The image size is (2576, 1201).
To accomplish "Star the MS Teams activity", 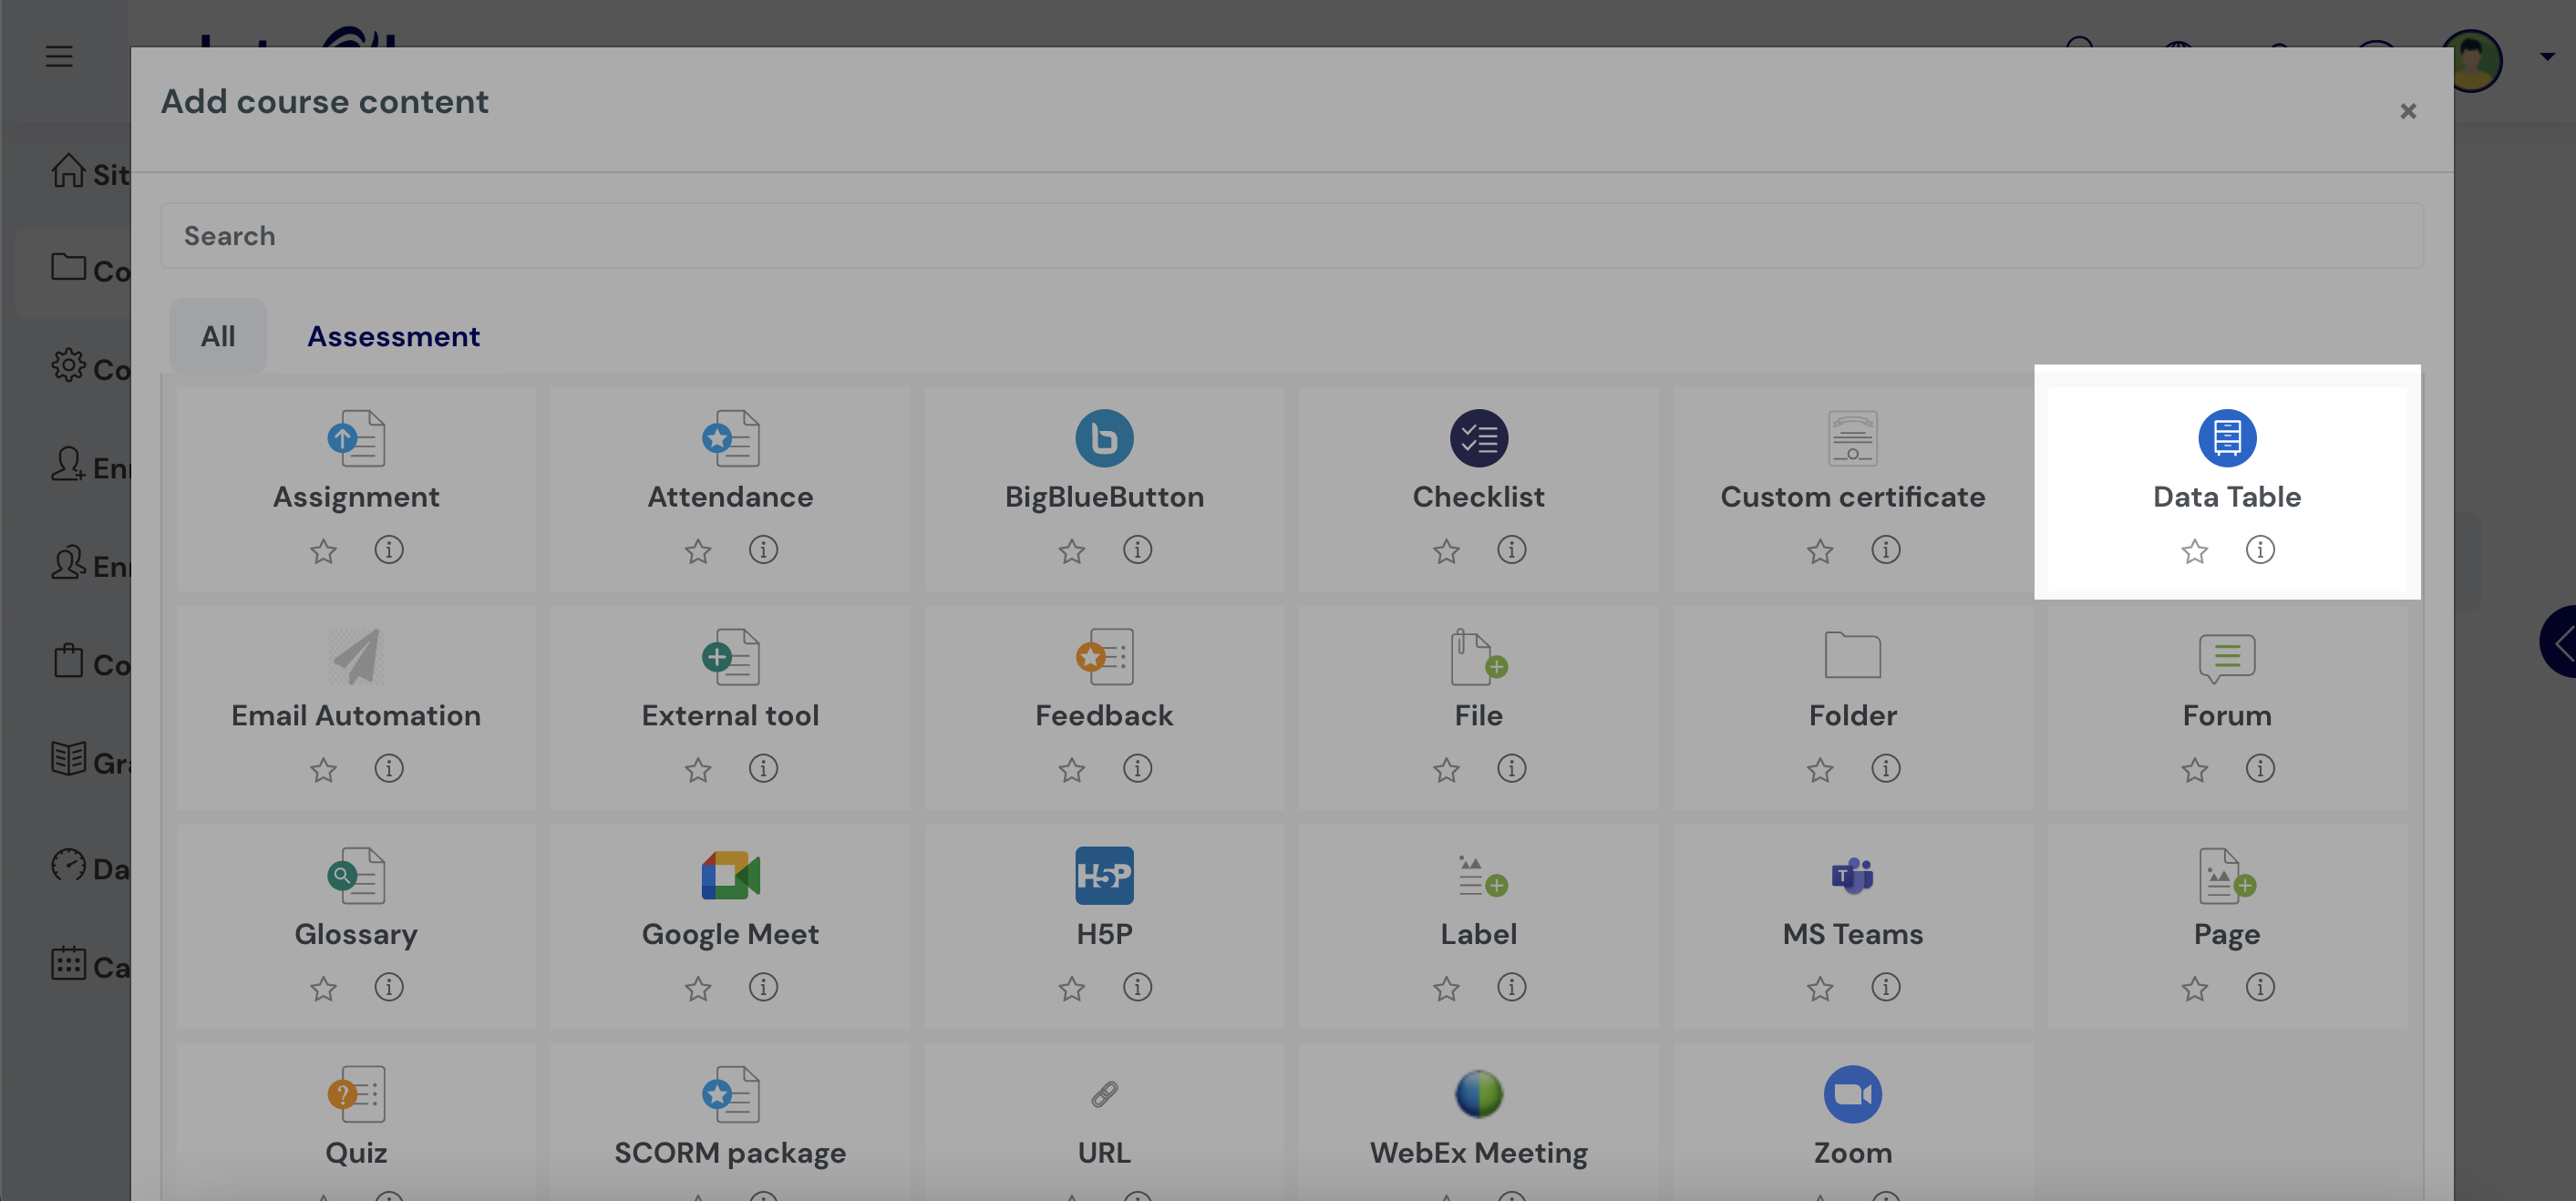I will coord(1819,989).
